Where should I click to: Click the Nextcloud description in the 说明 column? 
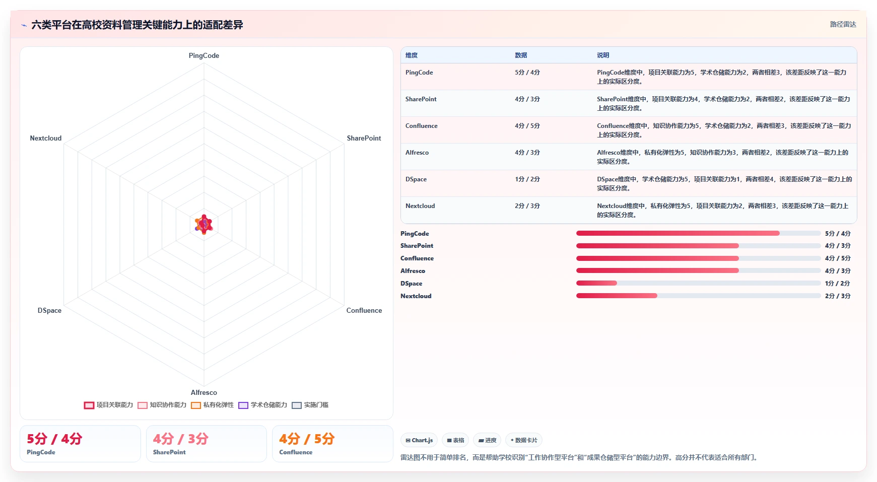point(723,211)
